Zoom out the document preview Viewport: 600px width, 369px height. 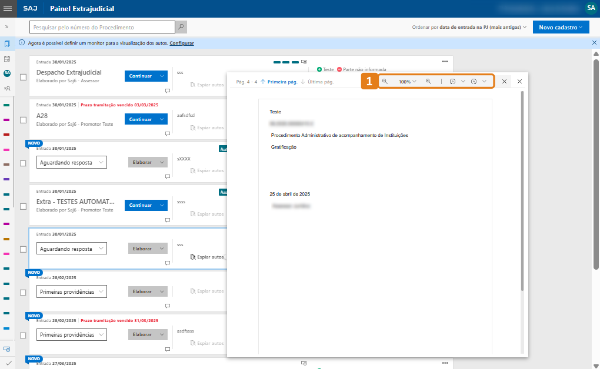pos(385,82)
